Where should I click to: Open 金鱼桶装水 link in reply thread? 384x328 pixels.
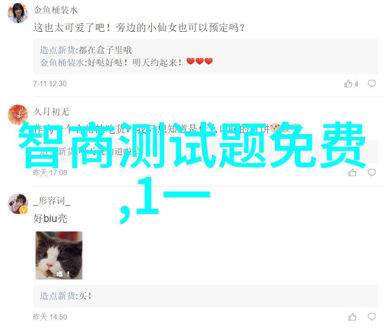pos(62,63)
